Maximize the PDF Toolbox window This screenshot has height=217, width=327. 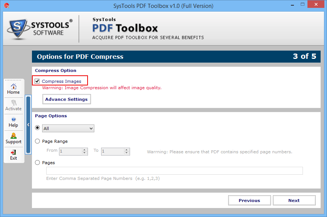click(x=303, y=4)
